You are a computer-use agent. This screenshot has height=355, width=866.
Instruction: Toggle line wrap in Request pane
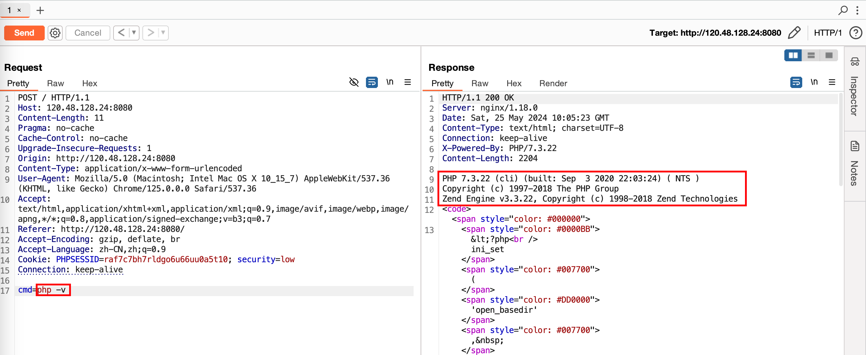pos(372,82)
